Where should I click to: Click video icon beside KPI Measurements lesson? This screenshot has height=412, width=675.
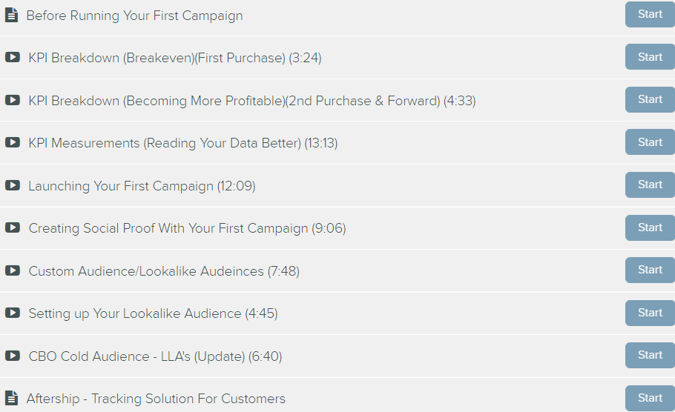[x=13, y=142]
